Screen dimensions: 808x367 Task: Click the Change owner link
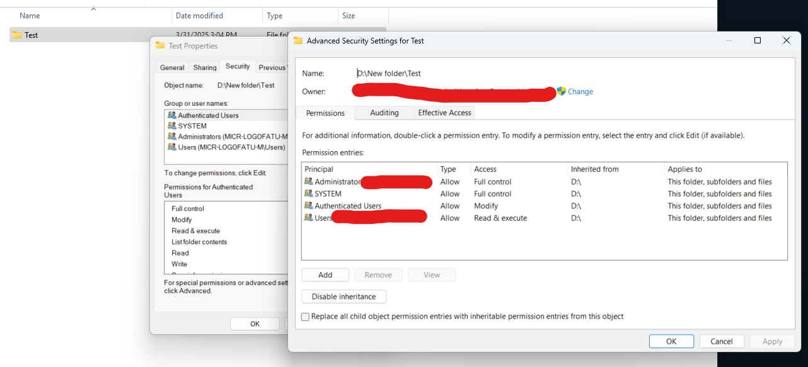coord(580,91)
